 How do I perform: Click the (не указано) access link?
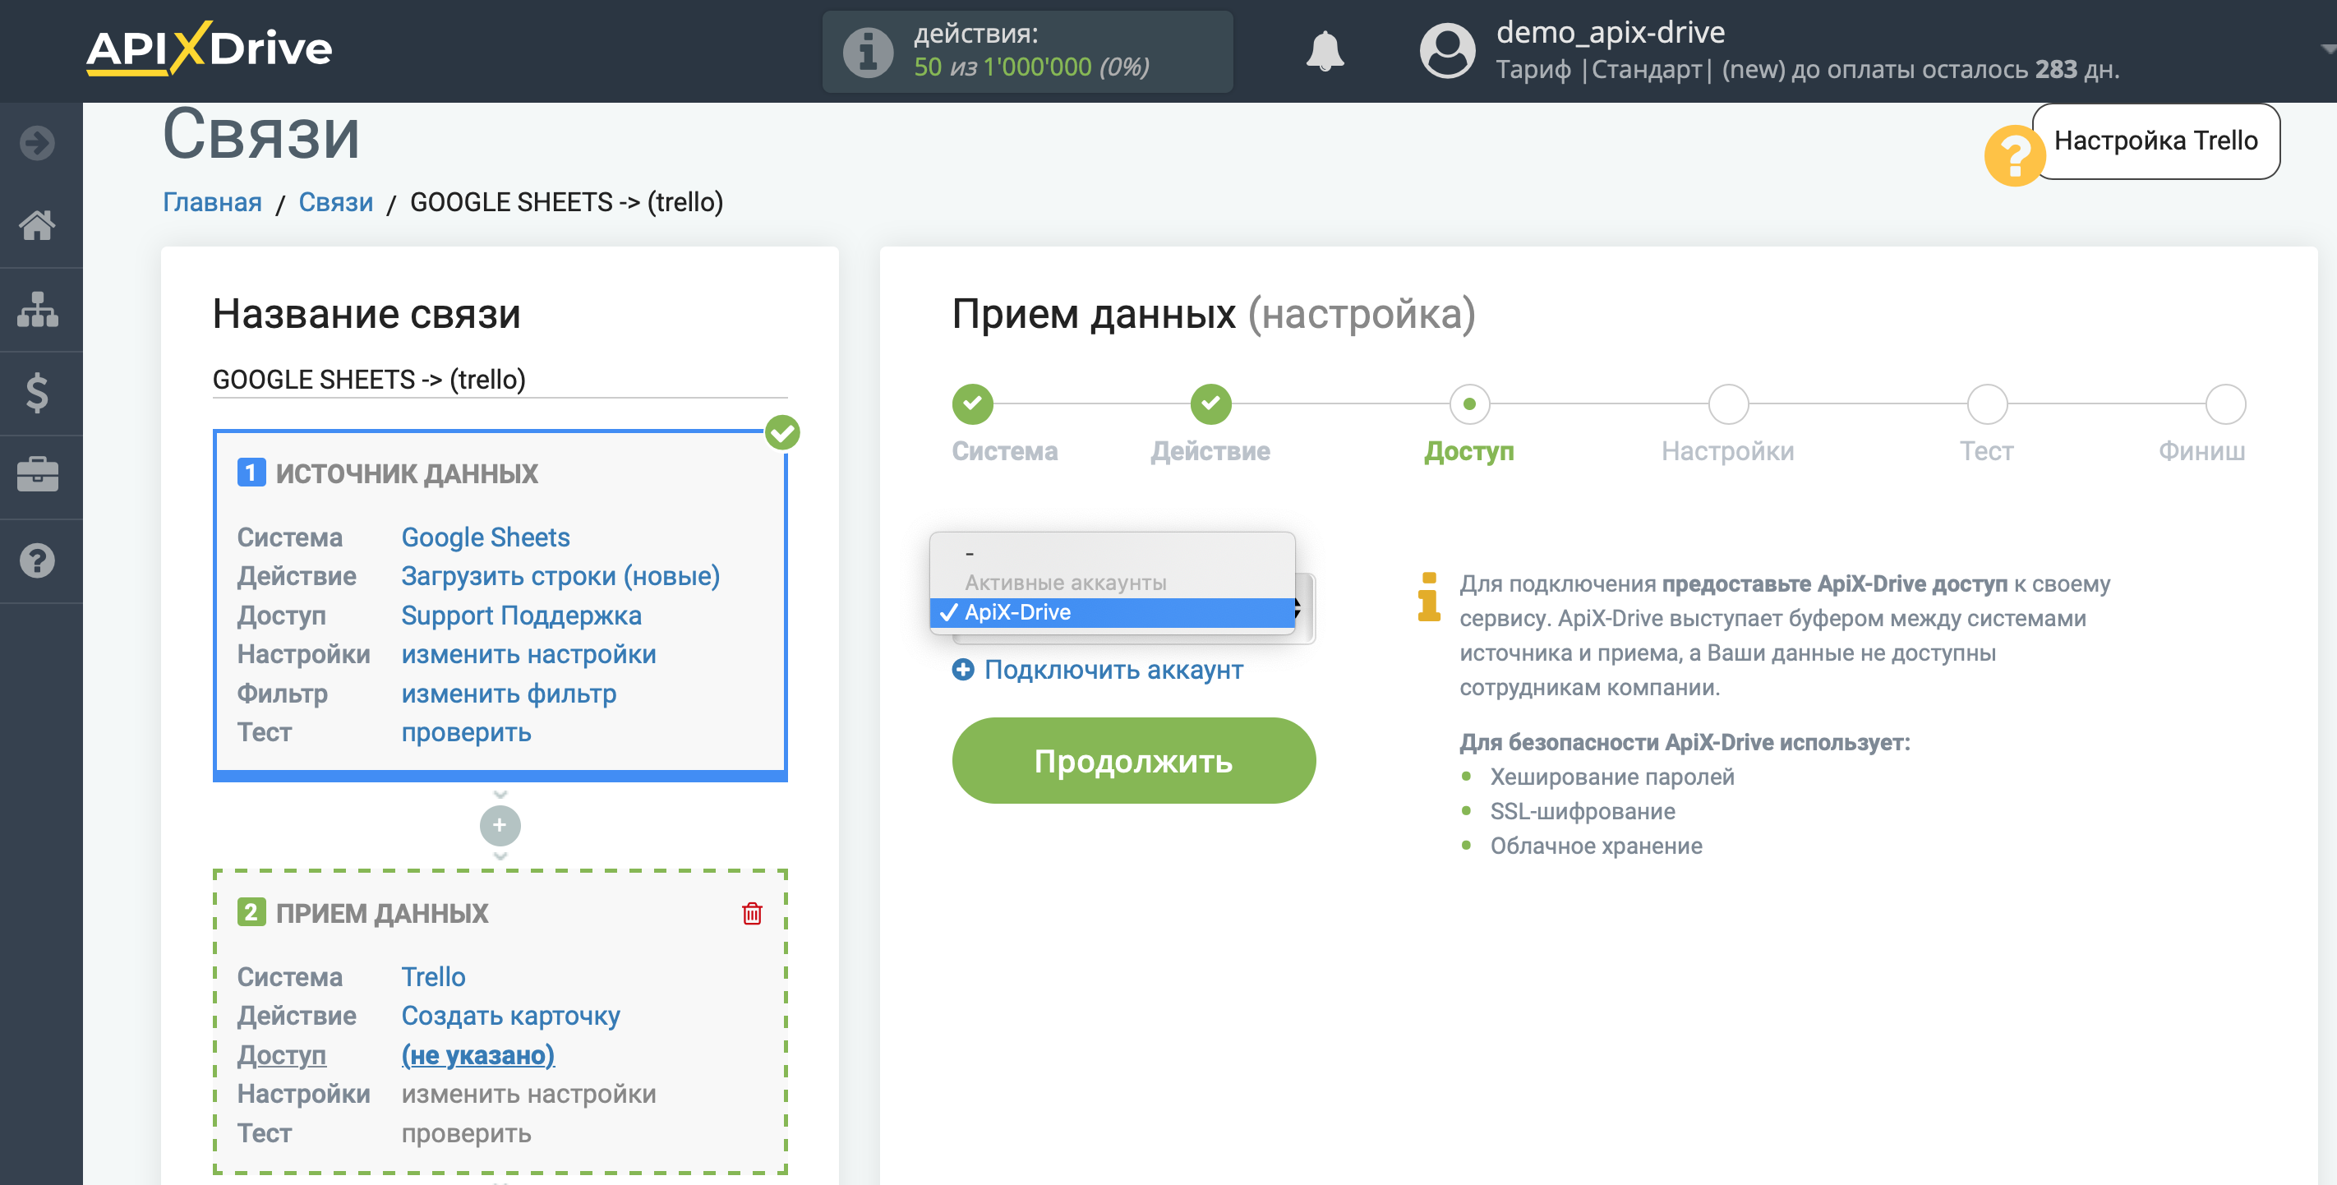(477, 1054)
